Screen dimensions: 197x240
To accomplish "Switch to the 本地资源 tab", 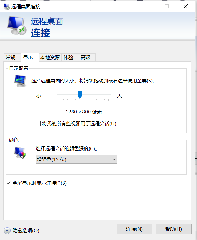I will coord(50,58).
